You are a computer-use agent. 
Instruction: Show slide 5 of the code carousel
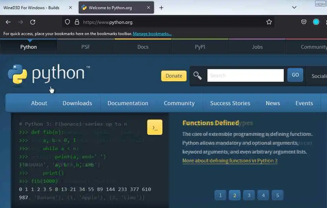pyautogui.click(x=278, y=195)
